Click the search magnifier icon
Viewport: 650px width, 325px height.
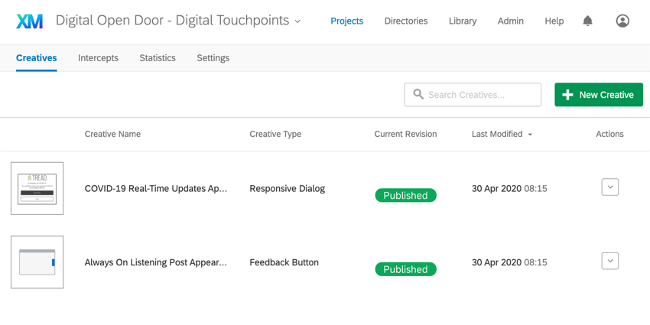pos(418,95)
